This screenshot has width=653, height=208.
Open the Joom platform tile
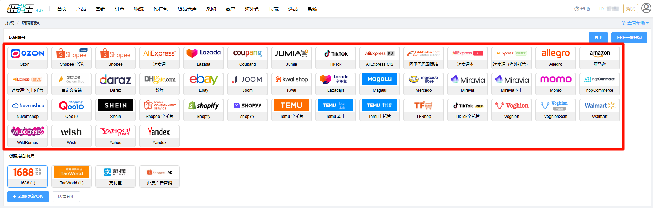[x=248, y=84]
